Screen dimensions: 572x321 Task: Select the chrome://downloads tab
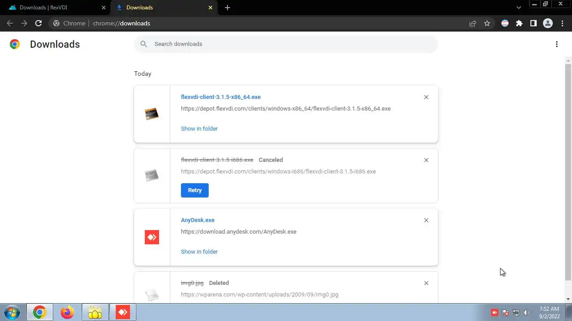pyautogui.click(x=164, y=8)
